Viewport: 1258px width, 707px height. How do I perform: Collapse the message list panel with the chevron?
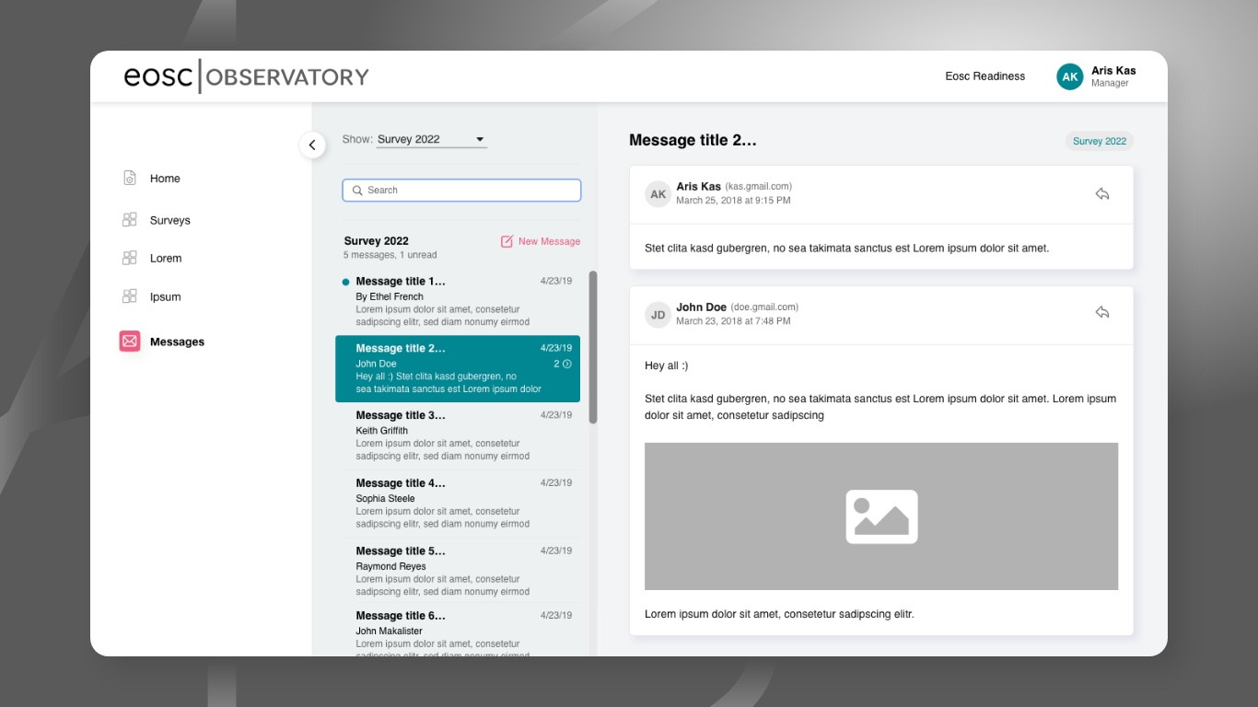click(312, 145)
